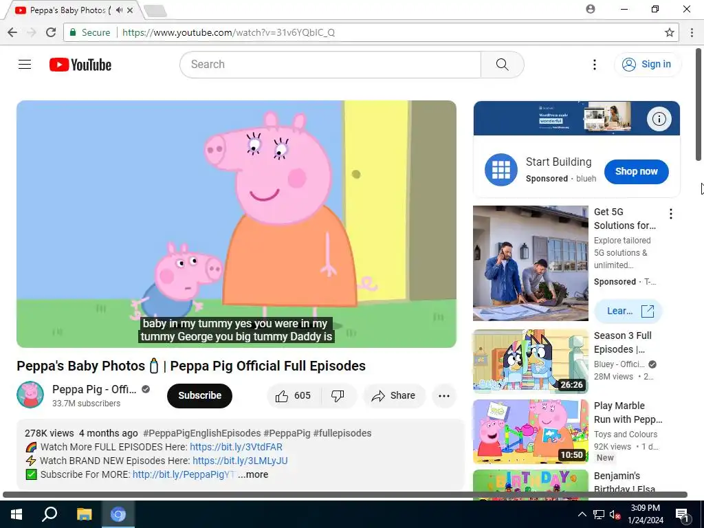Screen dimensions: 704x528
Task: Click the #fullepisodes hashtag
Action: click(342, 433)
